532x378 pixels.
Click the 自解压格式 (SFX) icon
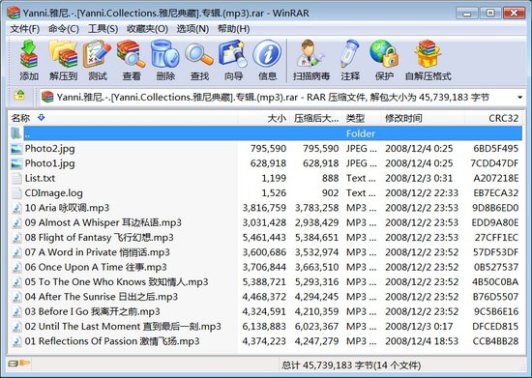coord(428,53)
